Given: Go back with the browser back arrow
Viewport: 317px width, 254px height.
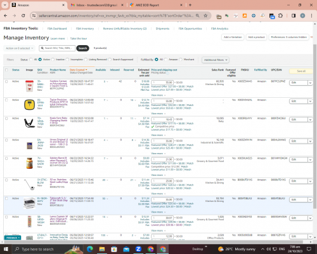Looking at the screenshot, I should pos(6,16).
